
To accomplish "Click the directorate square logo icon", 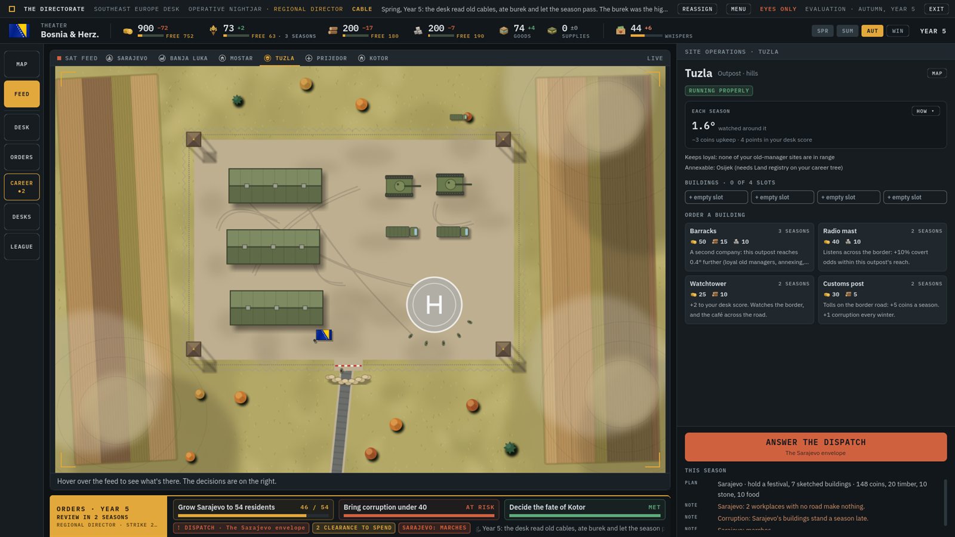I will [12, 9].
